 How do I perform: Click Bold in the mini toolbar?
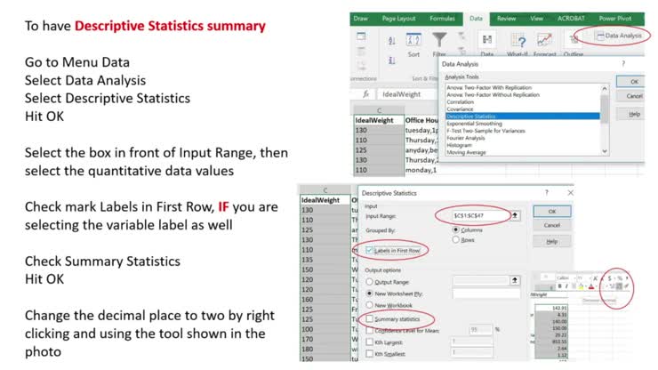tap(560, 286)
